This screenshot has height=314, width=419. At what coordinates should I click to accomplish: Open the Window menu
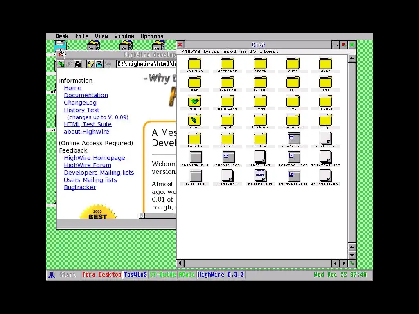(x=124, y=36)
